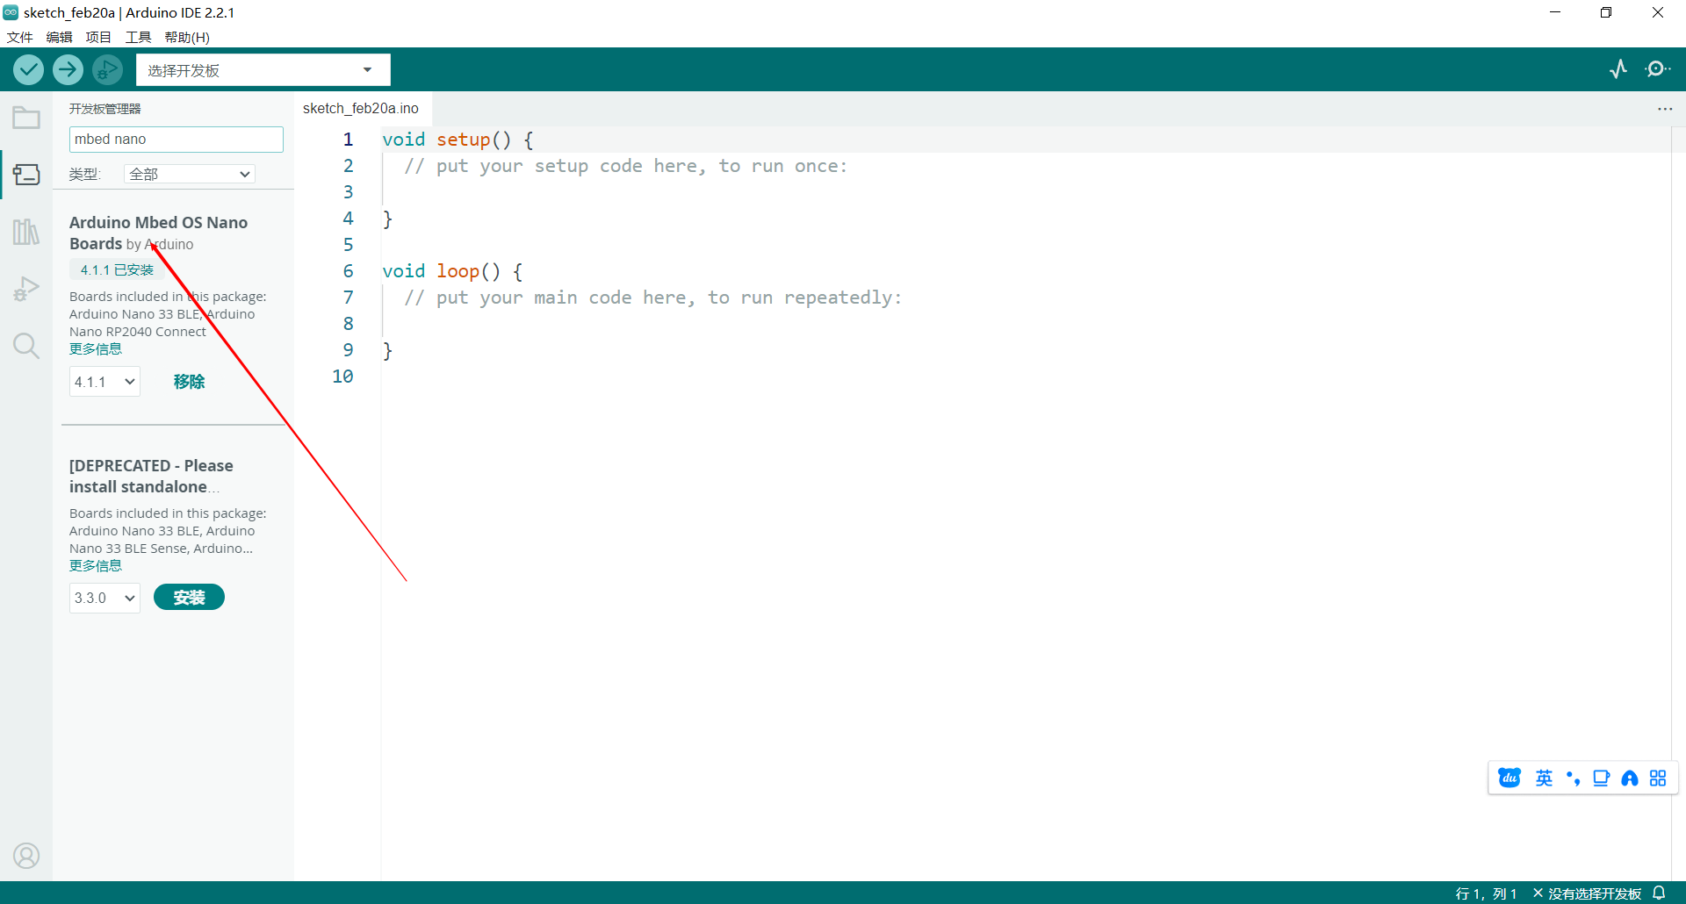Click the 行 1, 列 1 cursor position status
Viewport: 1686px width, 904px height.
pyautogui.click(x=1486, y=893)
